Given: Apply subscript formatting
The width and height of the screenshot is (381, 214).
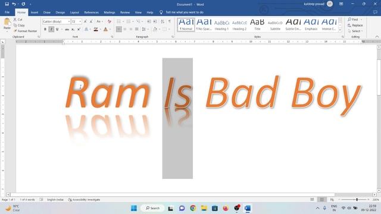Looking at the screenshot, I should pos(73,29).
